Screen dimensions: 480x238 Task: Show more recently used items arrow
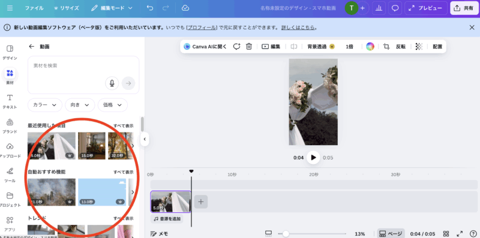point(133,146)
